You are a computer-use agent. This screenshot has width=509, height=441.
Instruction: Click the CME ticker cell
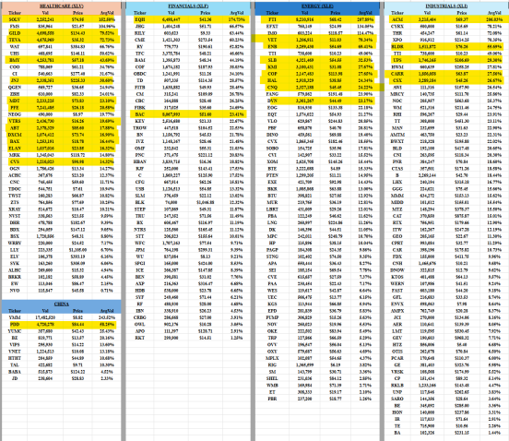[x=140, y=40]
